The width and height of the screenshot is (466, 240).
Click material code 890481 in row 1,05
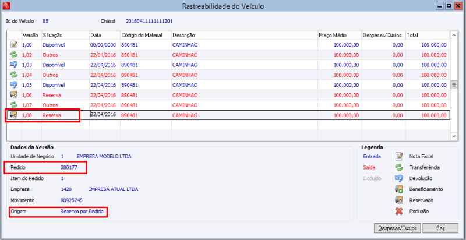(x=129, y=85)
